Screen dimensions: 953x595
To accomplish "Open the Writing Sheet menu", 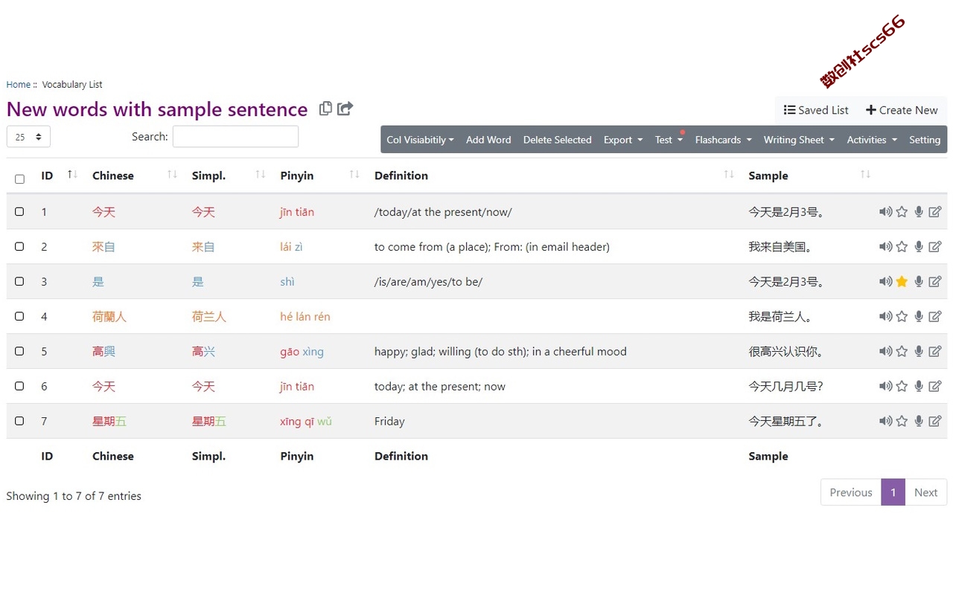I will click(x=799, y=140).
